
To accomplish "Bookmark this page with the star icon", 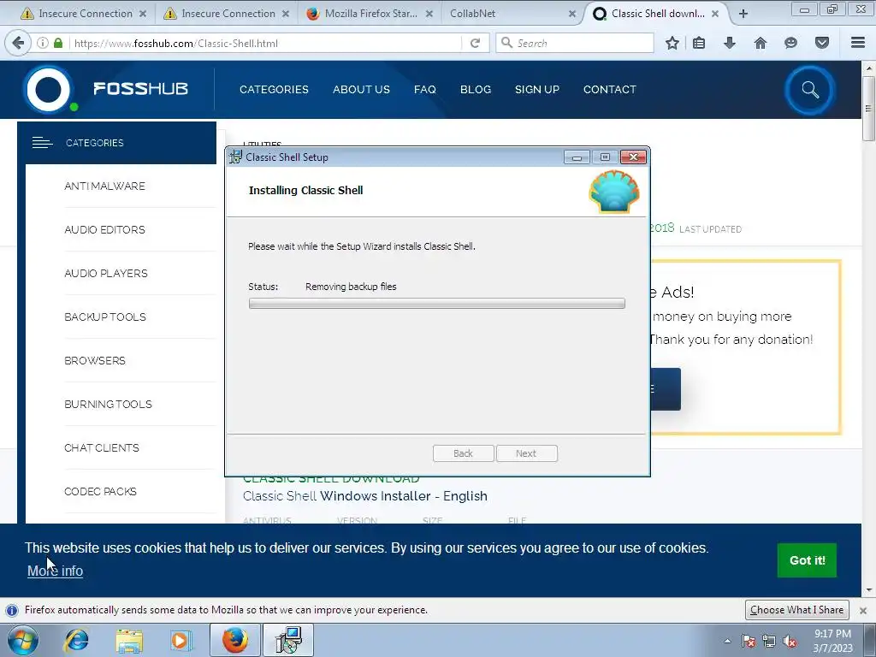I will (x=672, y=43).
